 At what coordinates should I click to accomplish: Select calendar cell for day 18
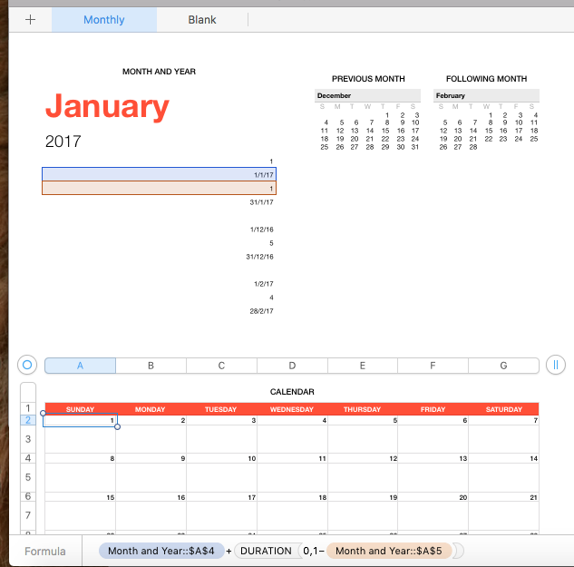click(x=292, y=497)
